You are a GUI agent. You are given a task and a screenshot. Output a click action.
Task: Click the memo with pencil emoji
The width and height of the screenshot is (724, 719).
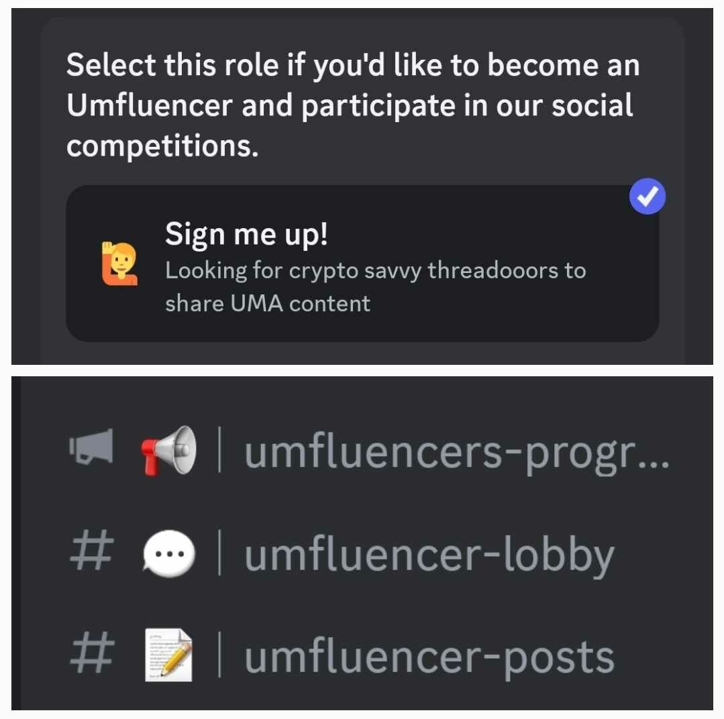click(x=168, y=655)
